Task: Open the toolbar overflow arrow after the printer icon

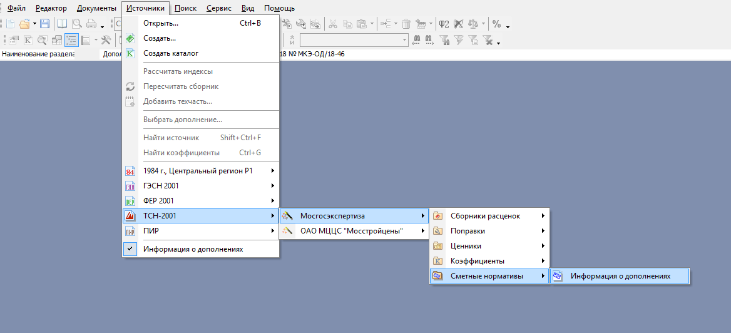Action: (102, 27)
